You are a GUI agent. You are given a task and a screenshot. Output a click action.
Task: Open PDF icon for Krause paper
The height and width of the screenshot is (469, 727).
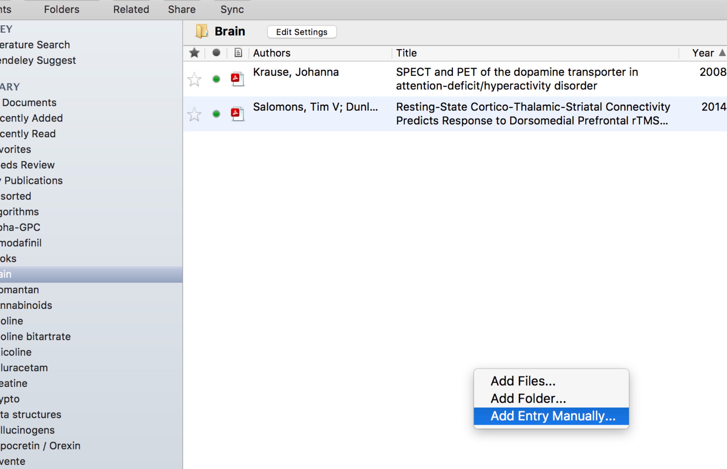238,79
